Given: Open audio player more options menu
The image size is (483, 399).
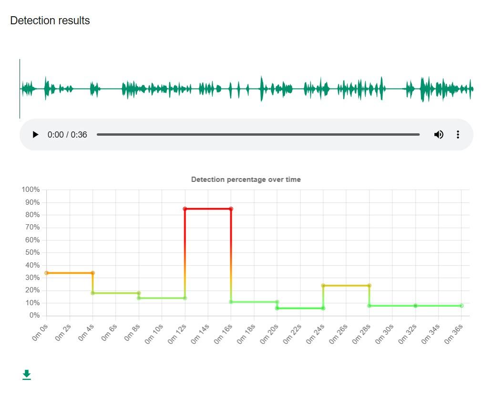Looking at the screenshot, I should click(458, 135).
